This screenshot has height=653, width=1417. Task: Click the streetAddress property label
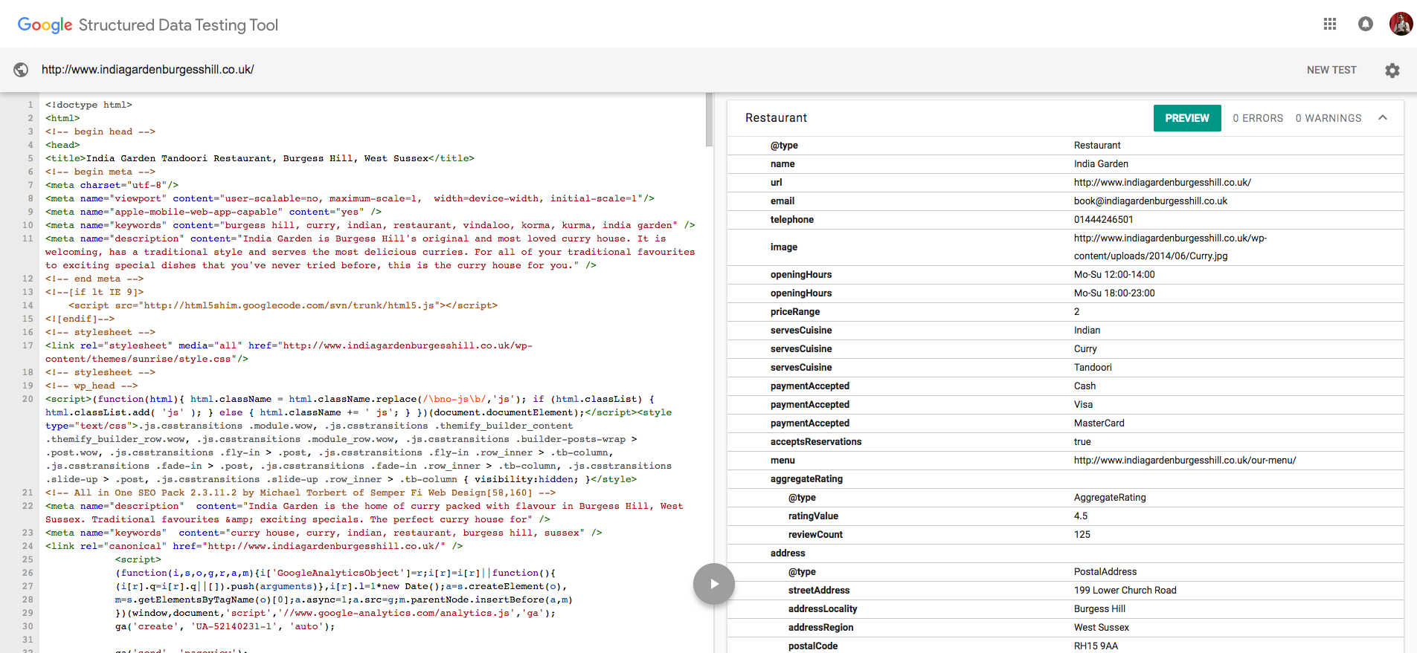(819, 591)
